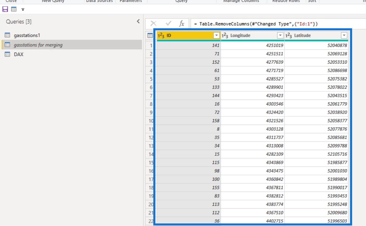
Task: Click the Queries [3] pane title
Action: 19,22
